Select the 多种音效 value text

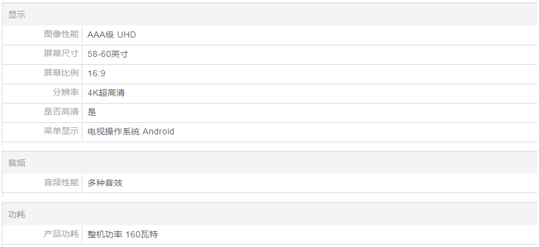[x=105, y=182]
